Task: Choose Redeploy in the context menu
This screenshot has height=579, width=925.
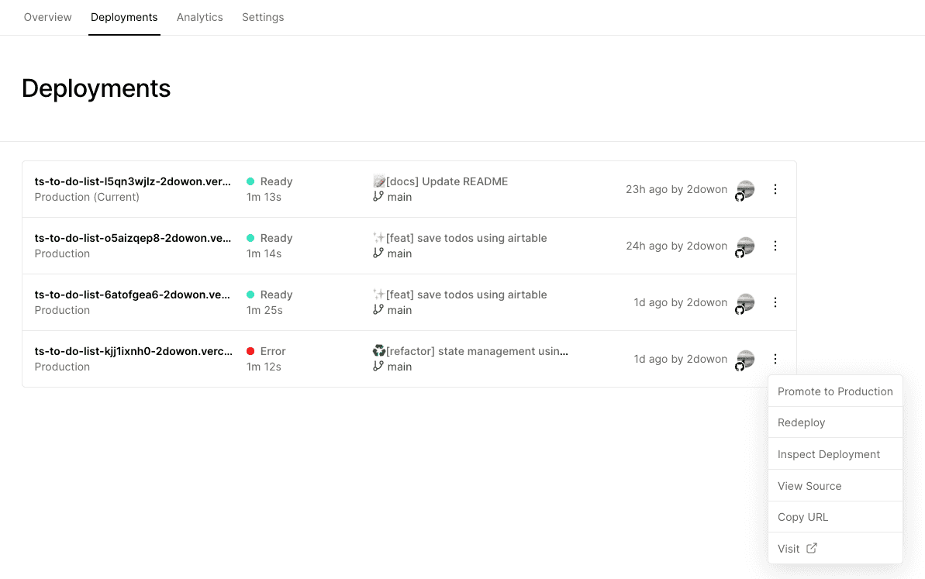Action: coord(801,422)
